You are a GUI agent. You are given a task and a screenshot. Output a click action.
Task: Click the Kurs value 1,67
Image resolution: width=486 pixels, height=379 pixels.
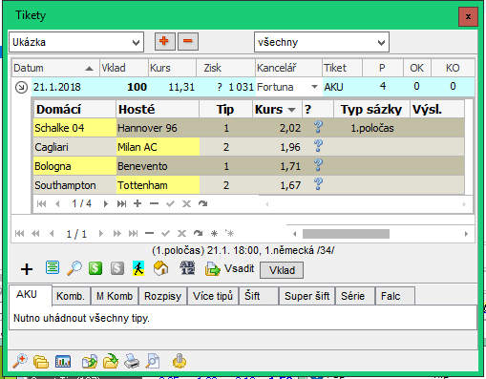290,185
